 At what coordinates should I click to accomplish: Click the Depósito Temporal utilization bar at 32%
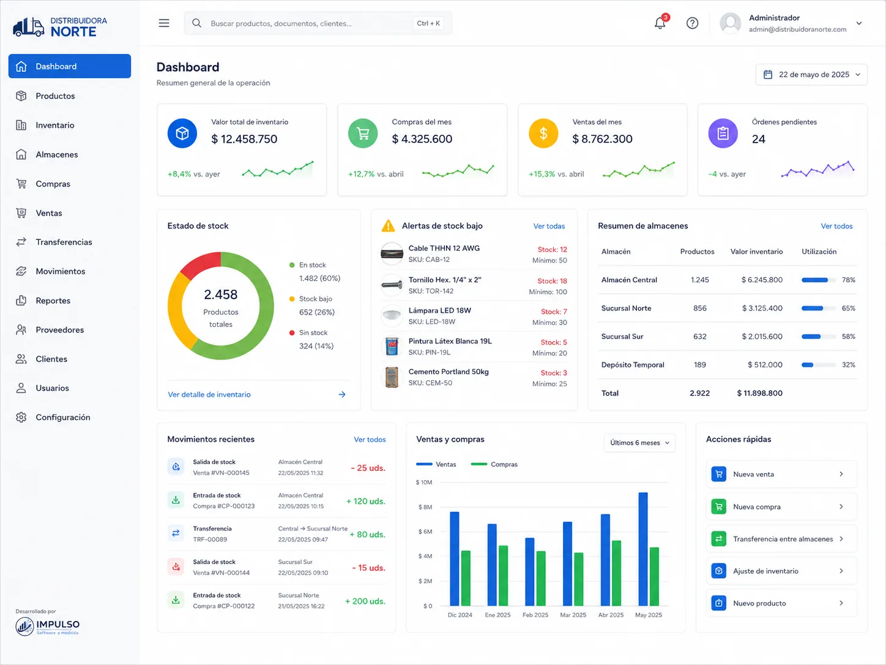pos(819,365)
